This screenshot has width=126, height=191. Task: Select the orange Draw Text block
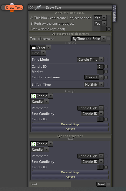point(14,8)
